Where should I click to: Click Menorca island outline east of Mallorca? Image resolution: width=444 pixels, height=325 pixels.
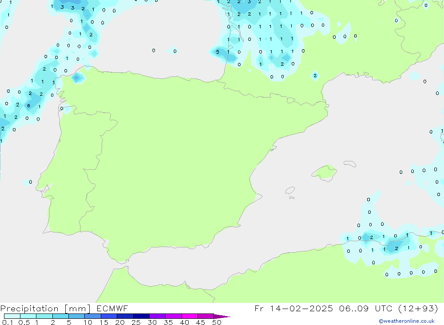349,164
